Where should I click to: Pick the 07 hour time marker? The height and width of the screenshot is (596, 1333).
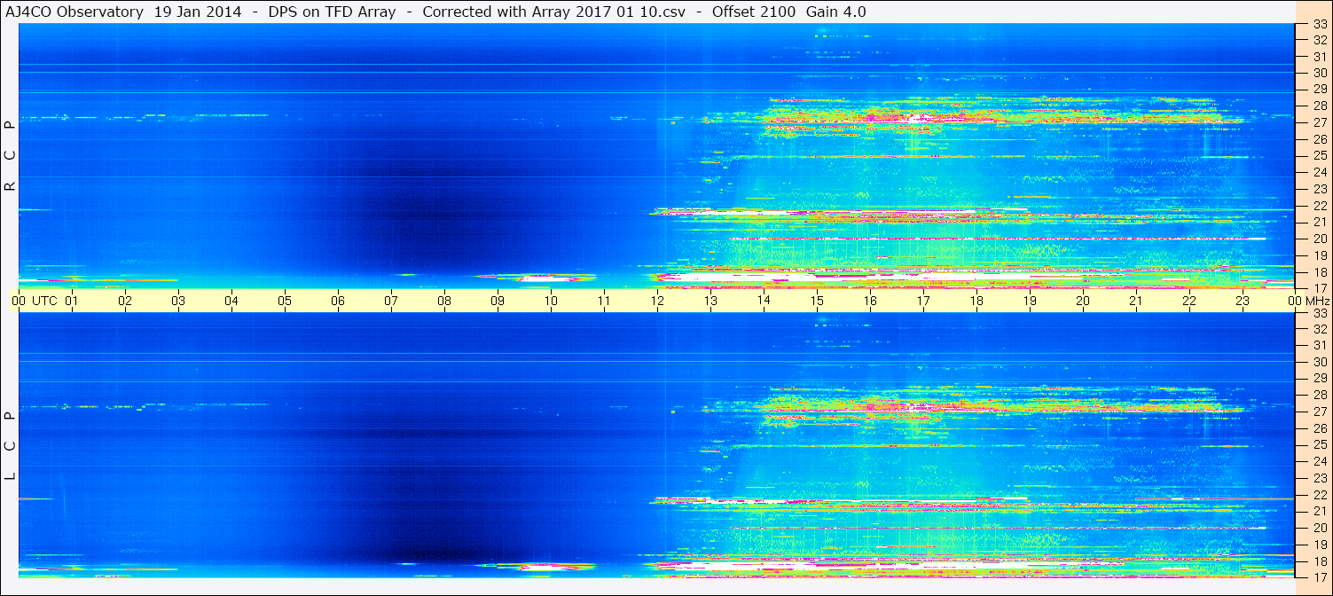pyautogui.click(x=391, y=301)
